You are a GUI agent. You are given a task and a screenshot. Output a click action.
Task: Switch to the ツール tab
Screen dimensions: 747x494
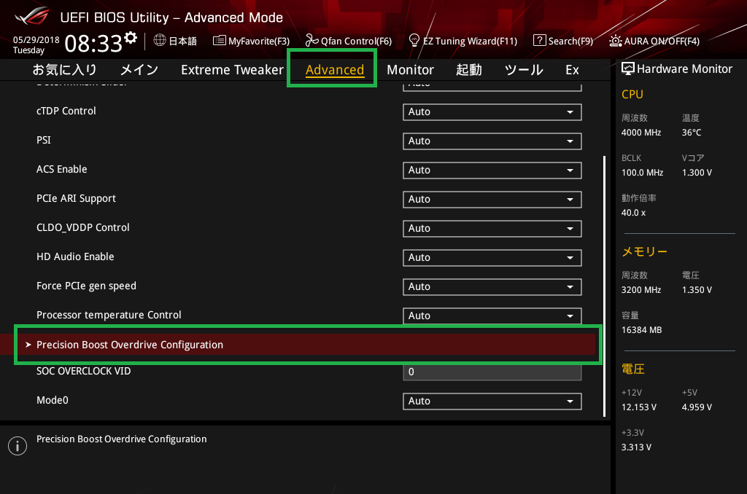524,70
